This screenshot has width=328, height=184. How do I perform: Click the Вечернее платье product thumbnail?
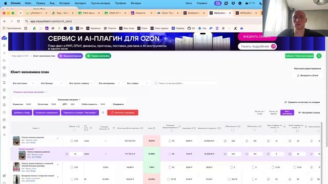(x=16, y=179)
